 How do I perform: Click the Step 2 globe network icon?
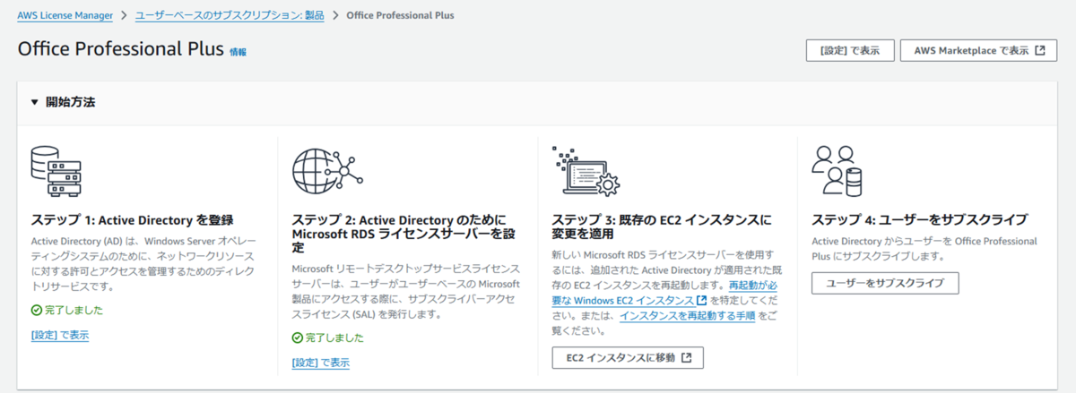point(327,172)
